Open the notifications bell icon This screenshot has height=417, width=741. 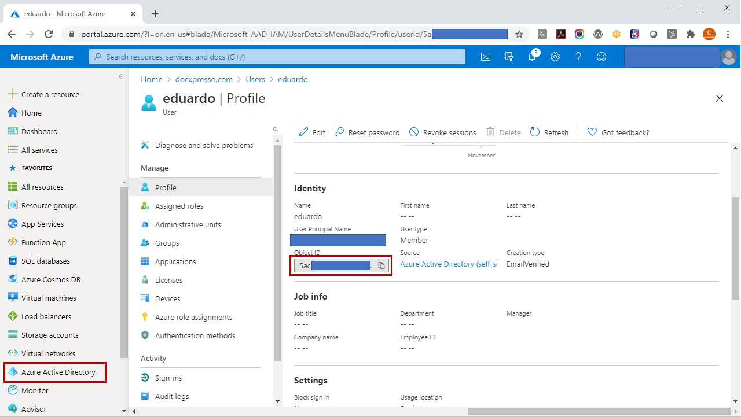pos(533,56)
